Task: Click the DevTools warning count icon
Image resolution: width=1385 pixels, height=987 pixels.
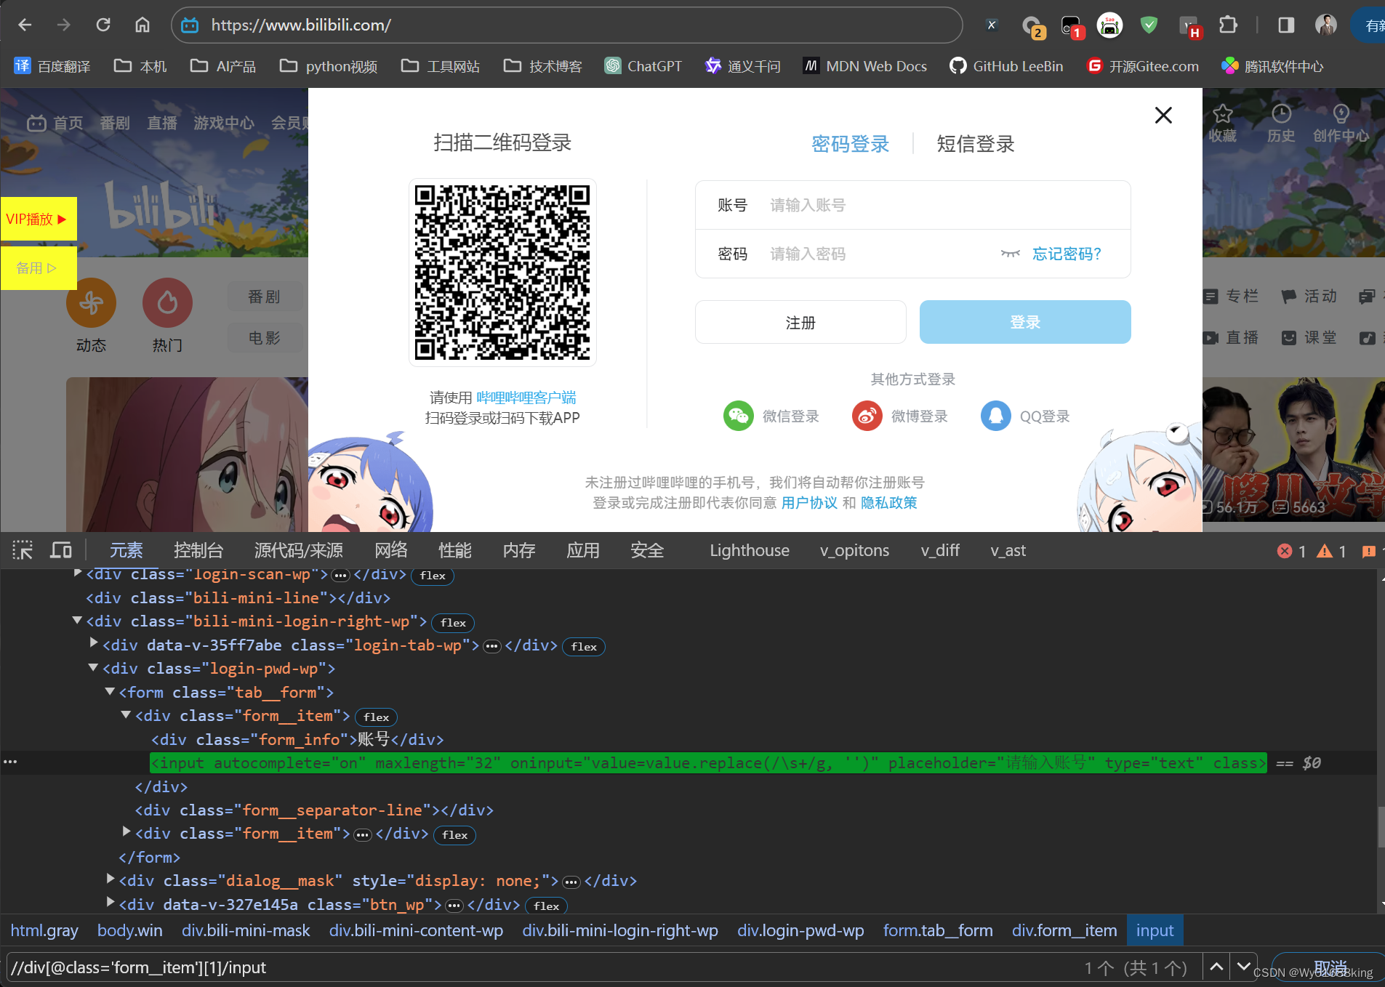Action: [1325, 551]
